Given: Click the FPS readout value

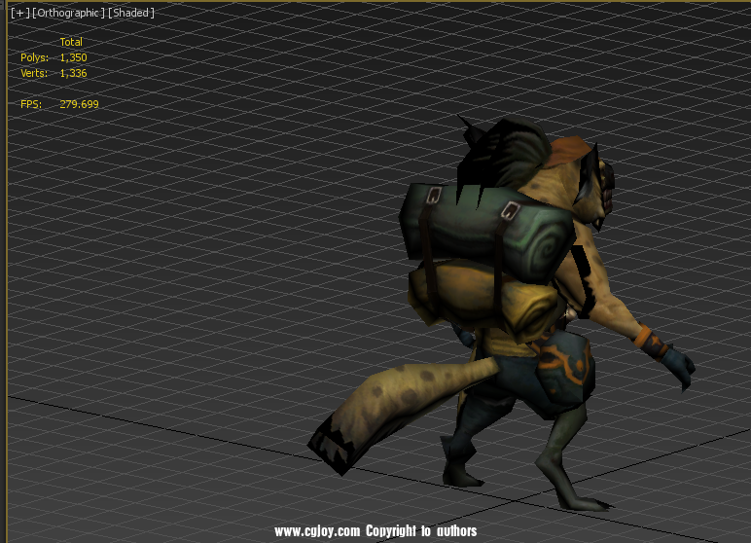Looking at the screenshot, I should point(79,104).
